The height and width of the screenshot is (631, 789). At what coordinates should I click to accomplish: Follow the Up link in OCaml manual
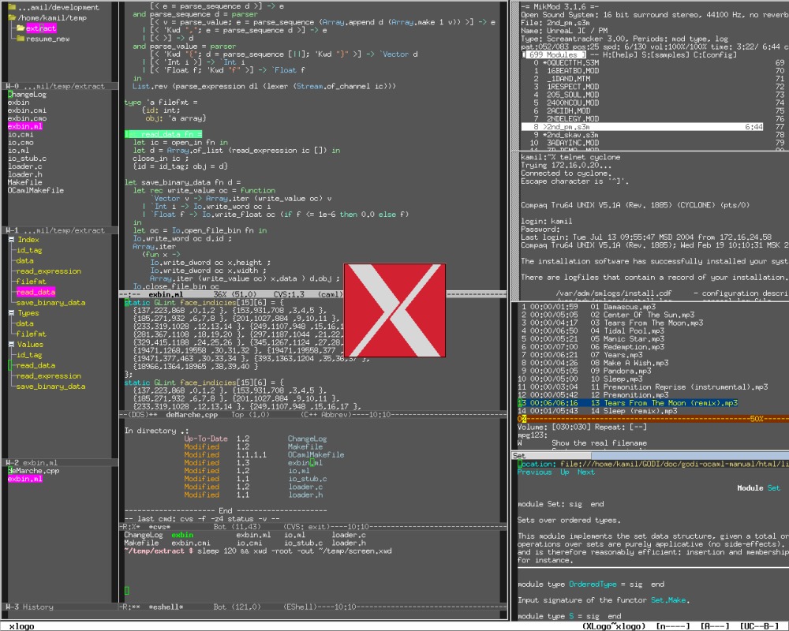point(565,472)
